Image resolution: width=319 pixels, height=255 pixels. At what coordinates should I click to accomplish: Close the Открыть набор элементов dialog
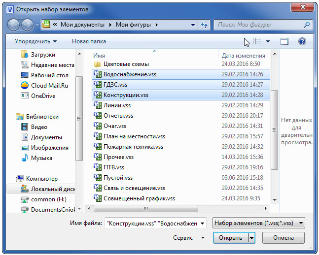point(303,7)
